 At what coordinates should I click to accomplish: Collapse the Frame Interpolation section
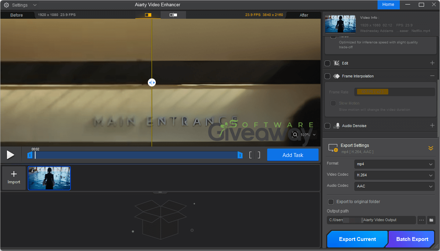432,76
